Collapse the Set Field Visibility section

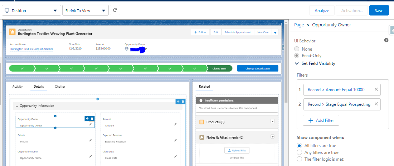(297, 63)
